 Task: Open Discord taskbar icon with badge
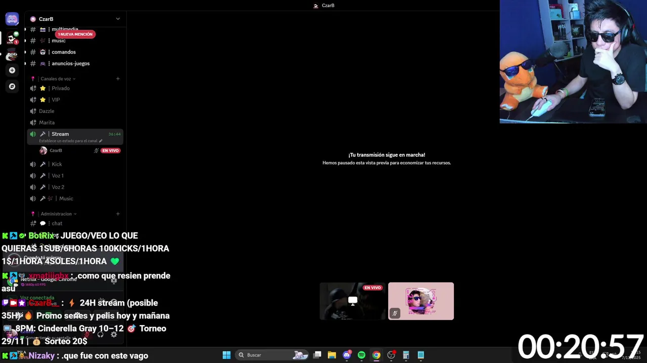coord(347,355)
